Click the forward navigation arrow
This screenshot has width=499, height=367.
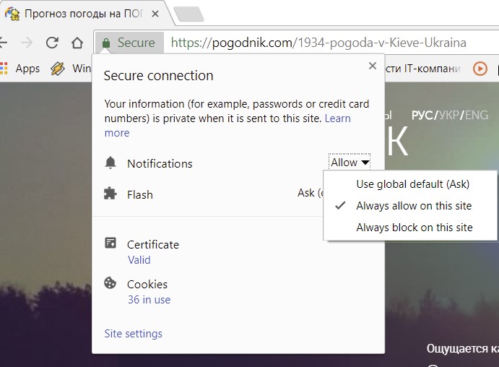tap(27, 43)
